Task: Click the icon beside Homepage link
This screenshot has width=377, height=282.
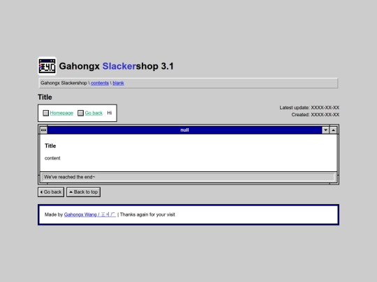Action: click(x=45, y=113)
